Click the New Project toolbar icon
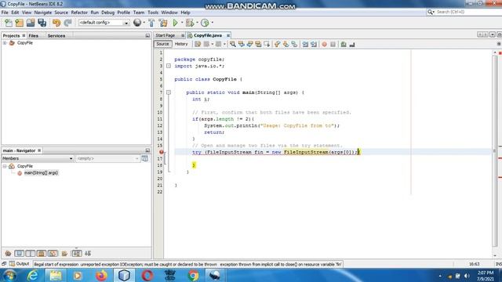The width and height of the screenshot is (502, 282). pyautogui.click(x=19, y=23)
